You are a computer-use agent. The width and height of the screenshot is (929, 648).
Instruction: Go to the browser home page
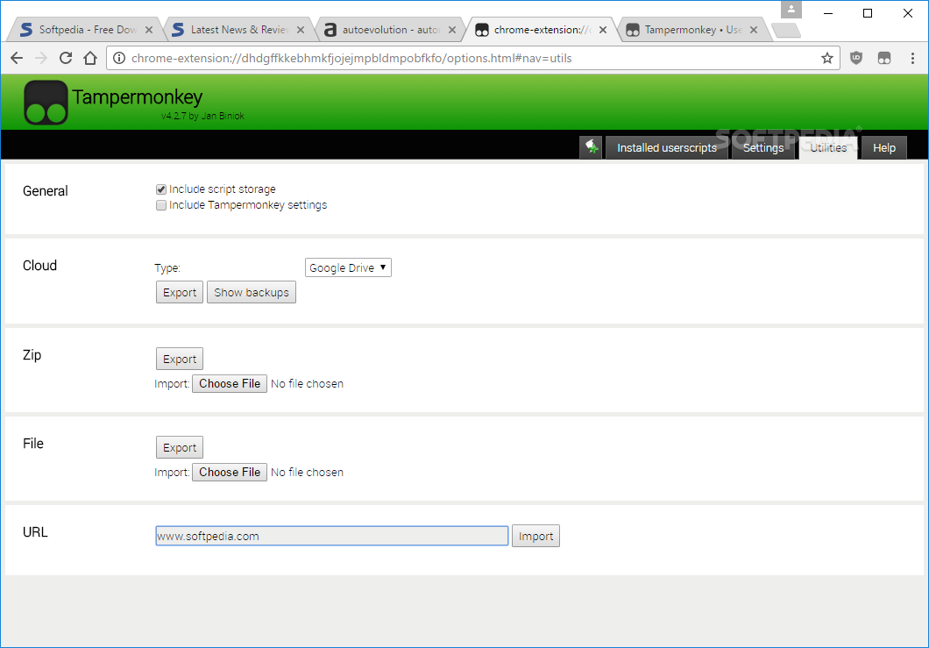[x=90, y=58]
